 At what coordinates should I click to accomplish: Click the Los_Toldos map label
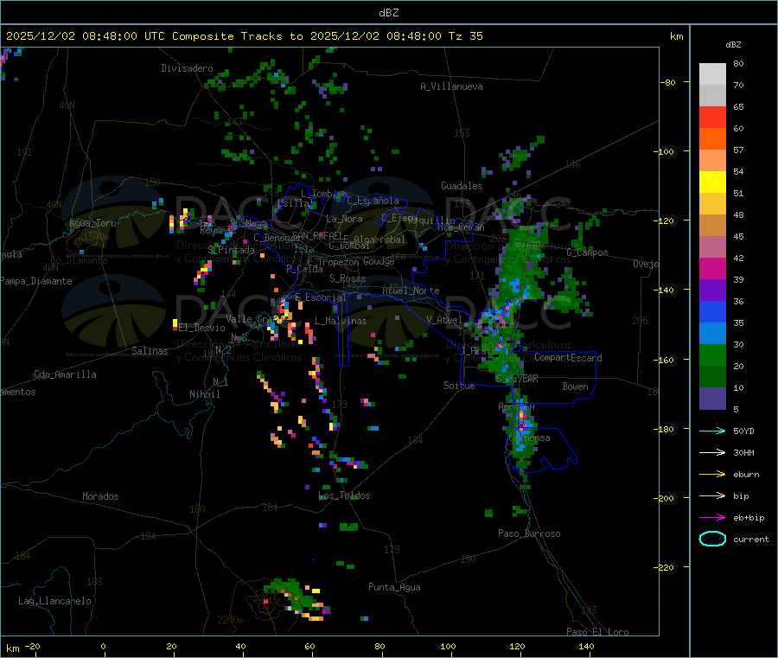click(x=344, y=495)
